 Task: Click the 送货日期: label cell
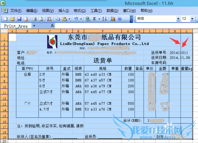pos(159,58)
